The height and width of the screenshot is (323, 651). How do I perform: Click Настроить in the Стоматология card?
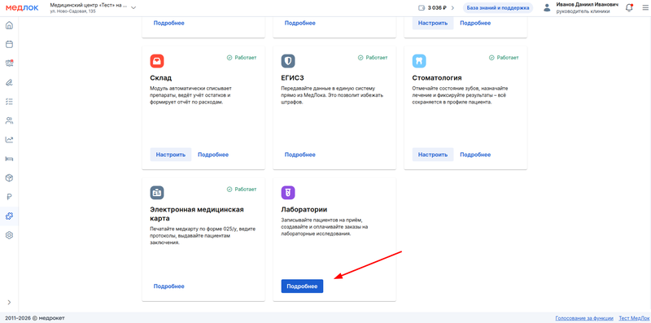433,155
